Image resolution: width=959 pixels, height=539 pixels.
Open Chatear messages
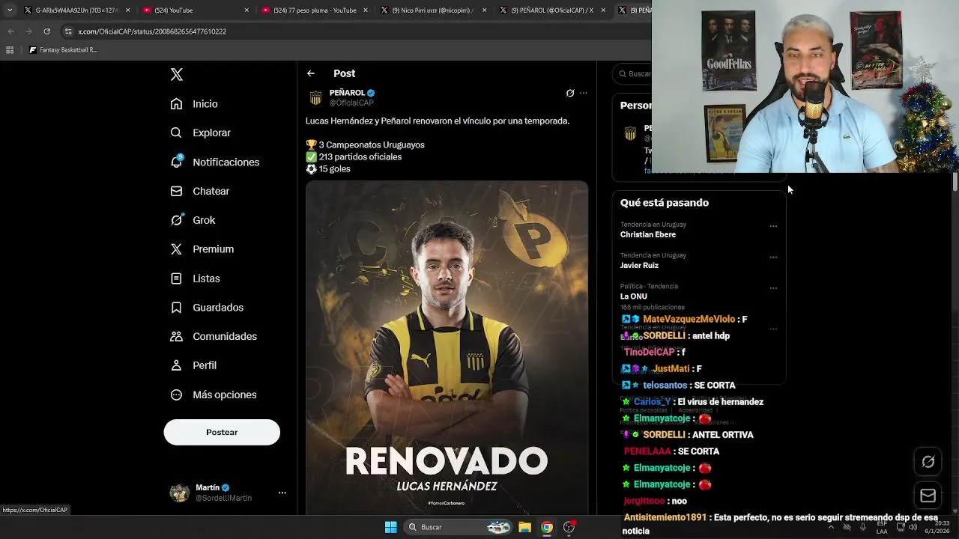[199, 191]
